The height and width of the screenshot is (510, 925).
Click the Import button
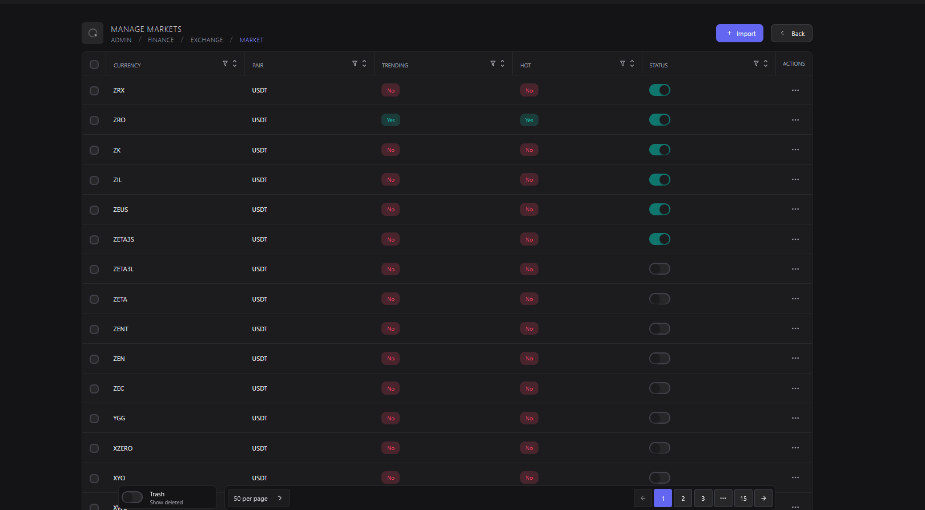click(739, 33)
